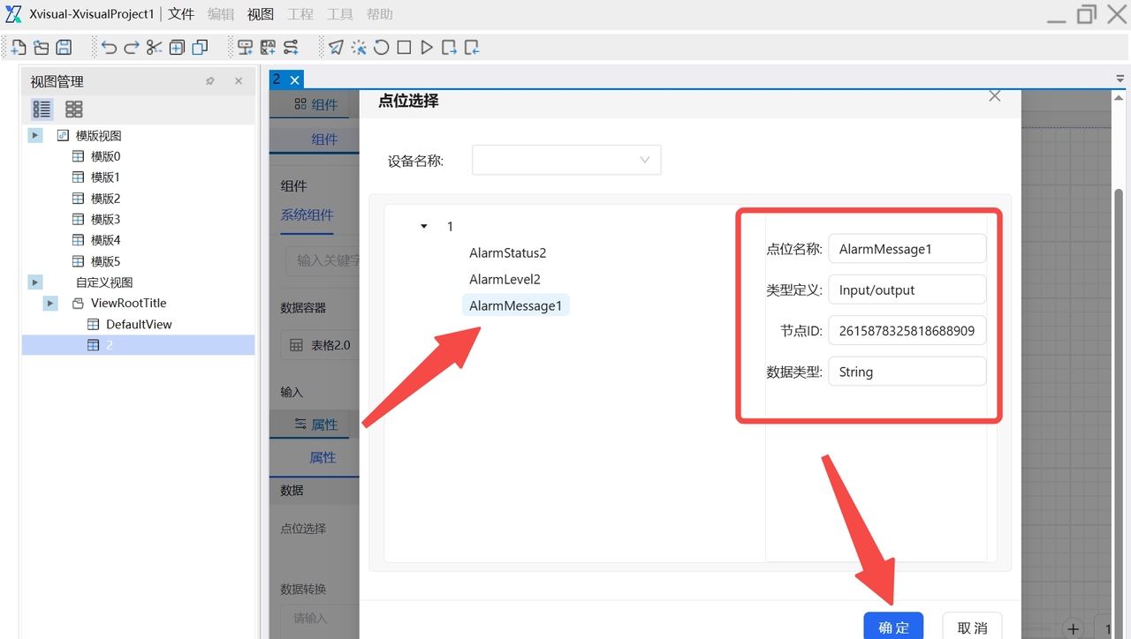
Task: Click the circular refresh icon
Action: (382, 48)
